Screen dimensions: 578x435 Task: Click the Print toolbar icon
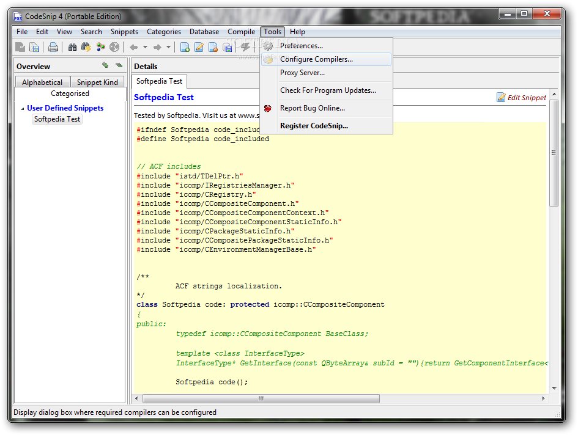tap(53, 47)
